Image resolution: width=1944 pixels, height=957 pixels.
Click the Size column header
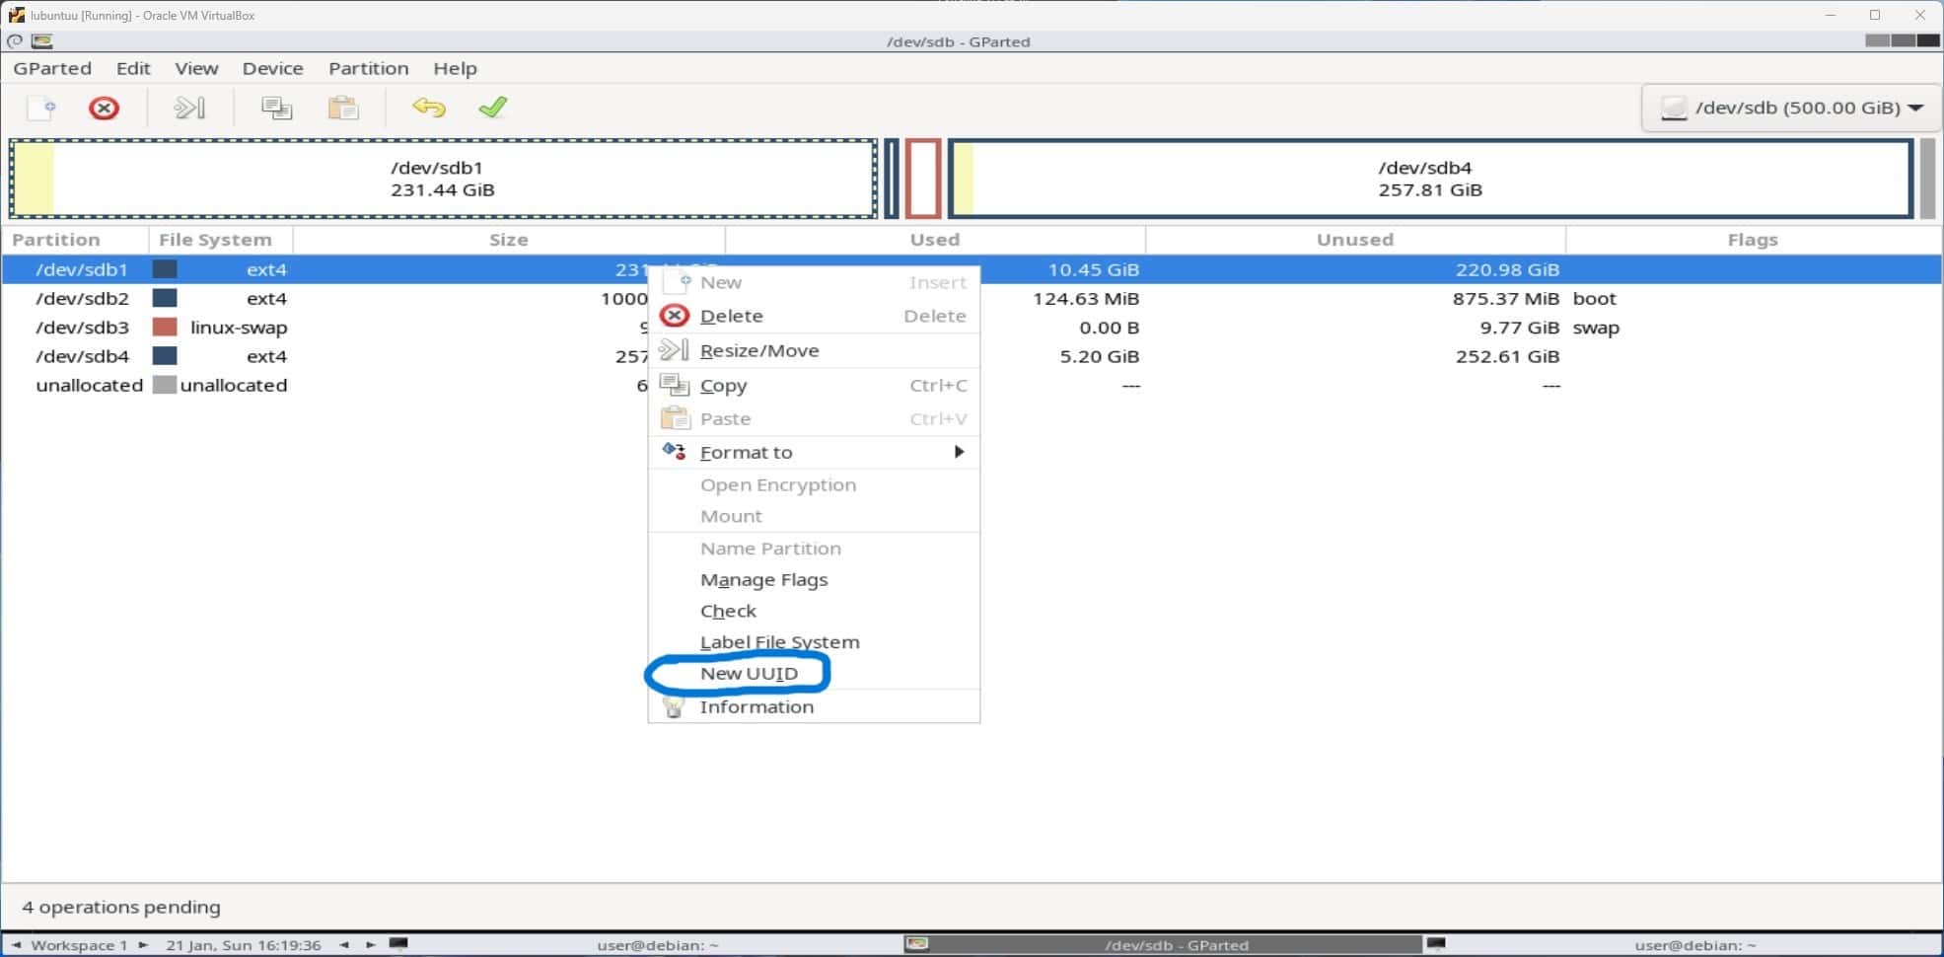coord(509,240)
